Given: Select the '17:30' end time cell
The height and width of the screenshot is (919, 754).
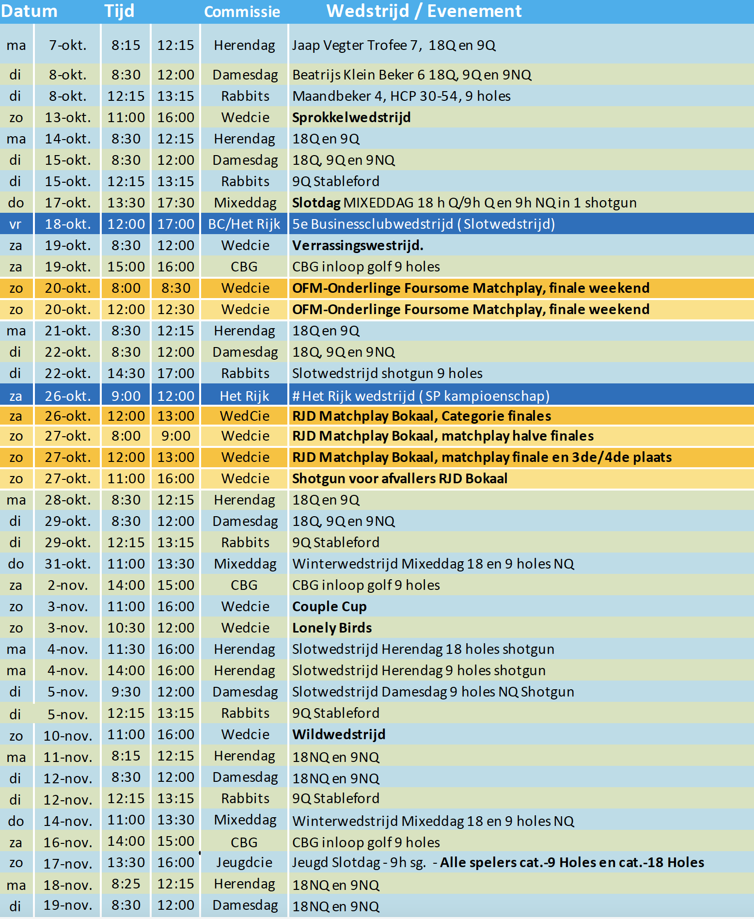Looking at the screenshot, I should 175,203.
